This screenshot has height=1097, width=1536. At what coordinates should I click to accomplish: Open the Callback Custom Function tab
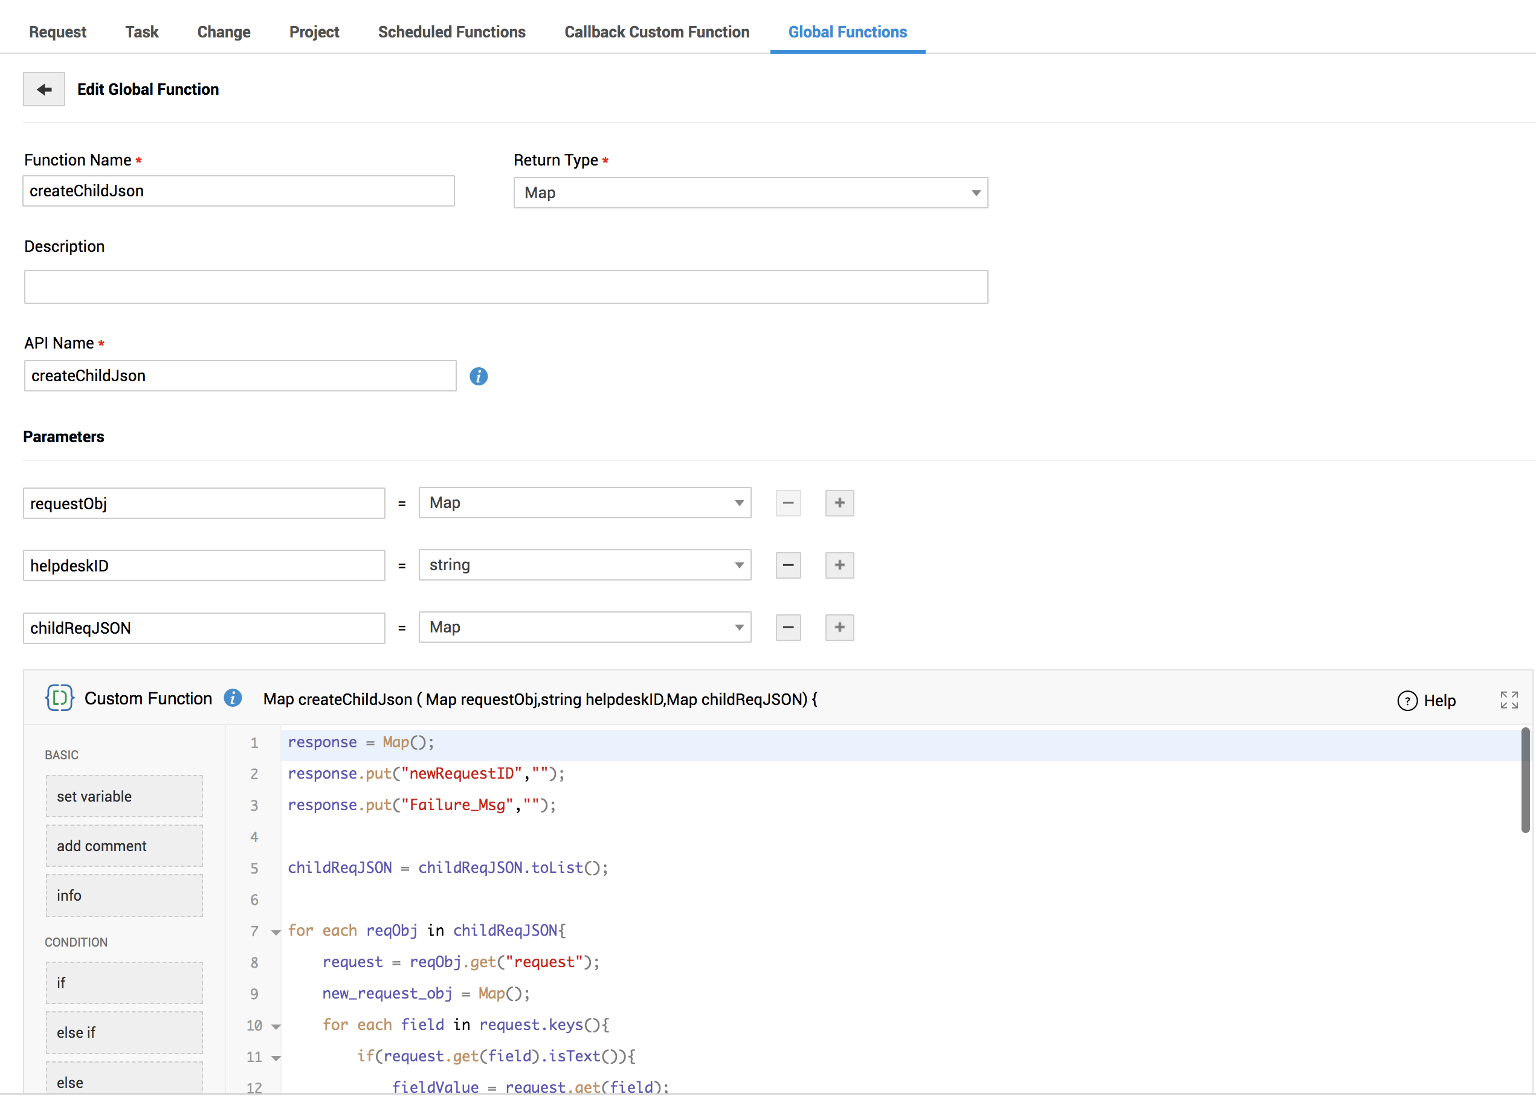point(656,32)
